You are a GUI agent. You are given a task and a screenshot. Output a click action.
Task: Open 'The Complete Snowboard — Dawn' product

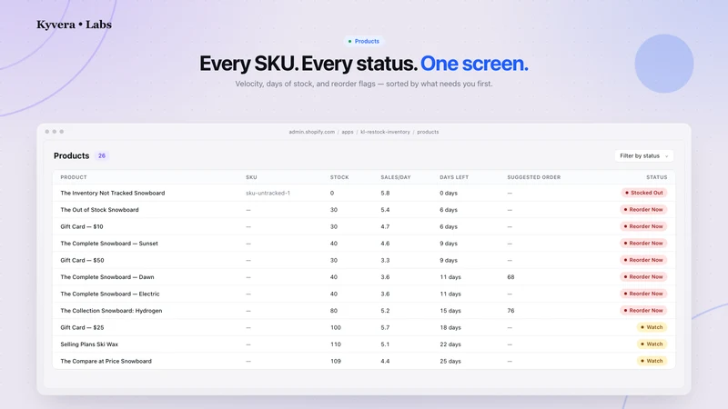click(x=107, y=277)
